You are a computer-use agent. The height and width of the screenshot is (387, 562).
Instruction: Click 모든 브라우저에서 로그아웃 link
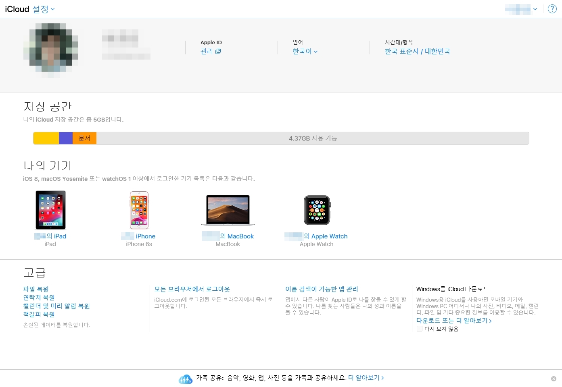192,289
